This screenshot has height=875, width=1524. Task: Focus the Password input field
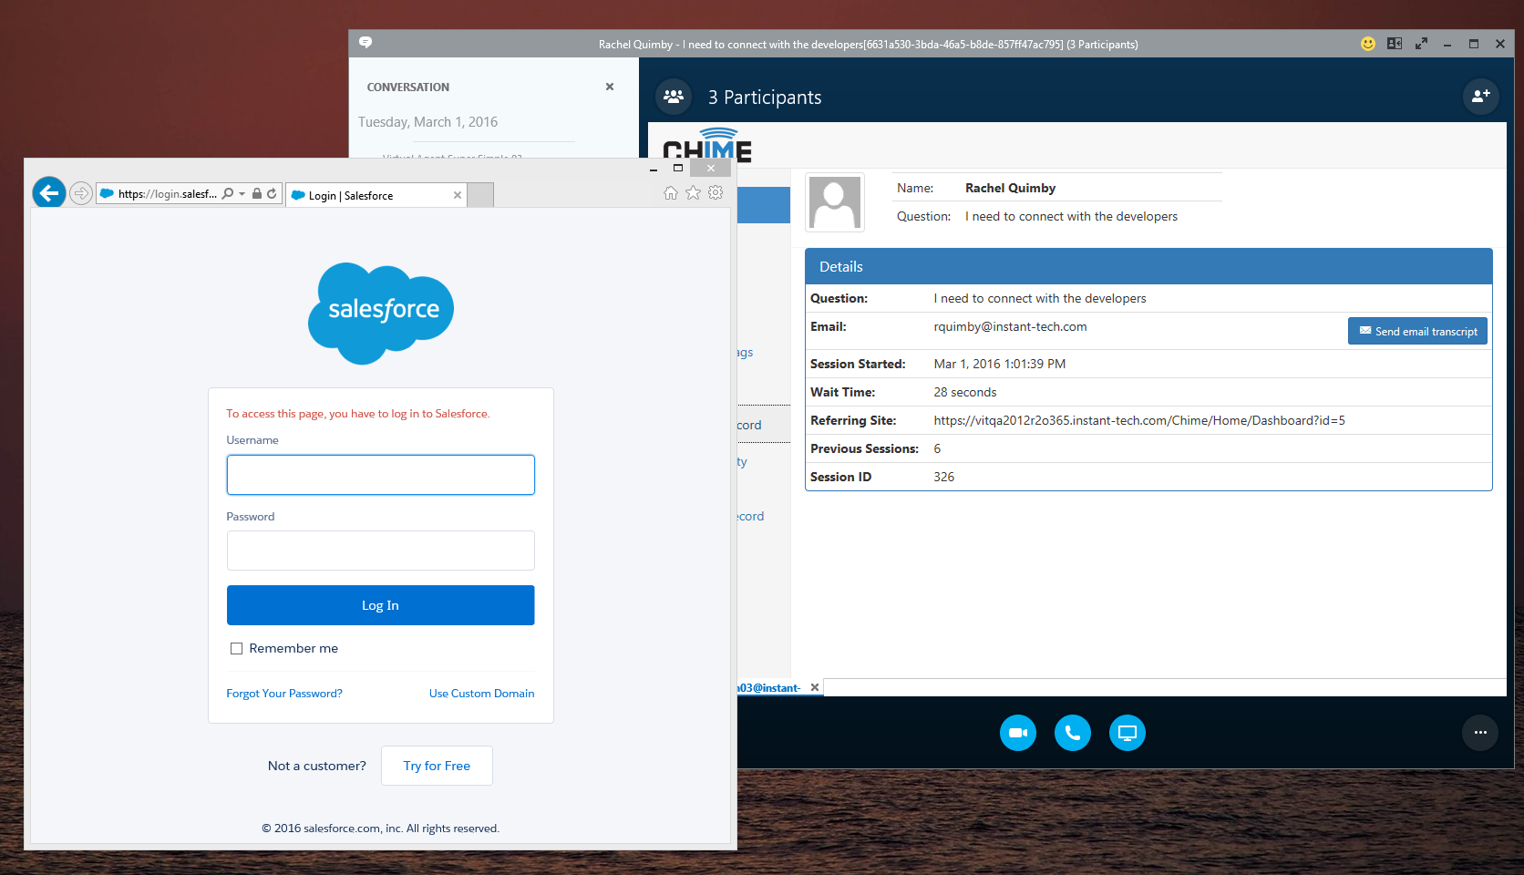pyautogui.click(x=381, y=551)
